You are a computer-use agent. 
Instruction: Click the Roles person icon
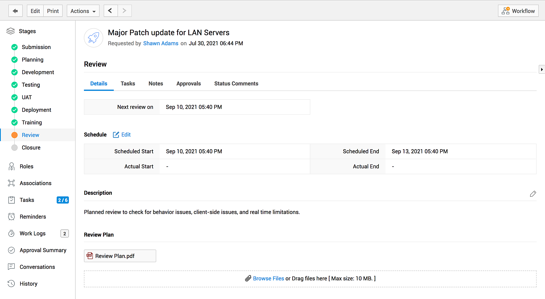pos(11,166)
